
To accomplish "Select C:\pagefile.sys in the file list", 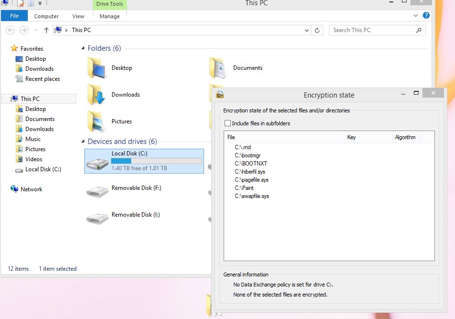I will (251, 180).
